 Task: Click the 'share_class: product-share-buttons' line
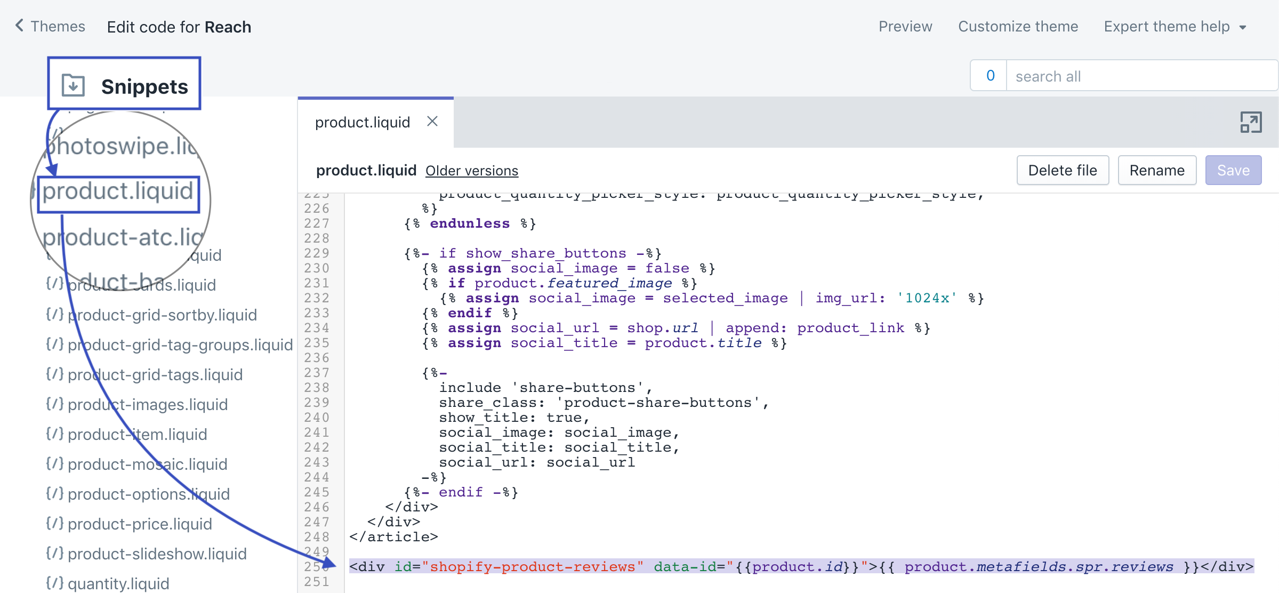click(604, 403)
